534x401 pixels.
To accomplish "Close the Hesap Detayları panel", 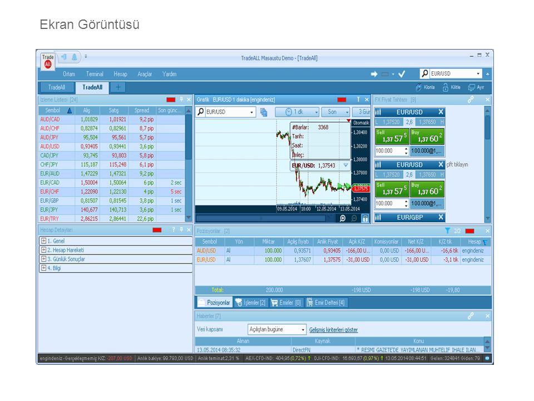I will tap(189, 230).
